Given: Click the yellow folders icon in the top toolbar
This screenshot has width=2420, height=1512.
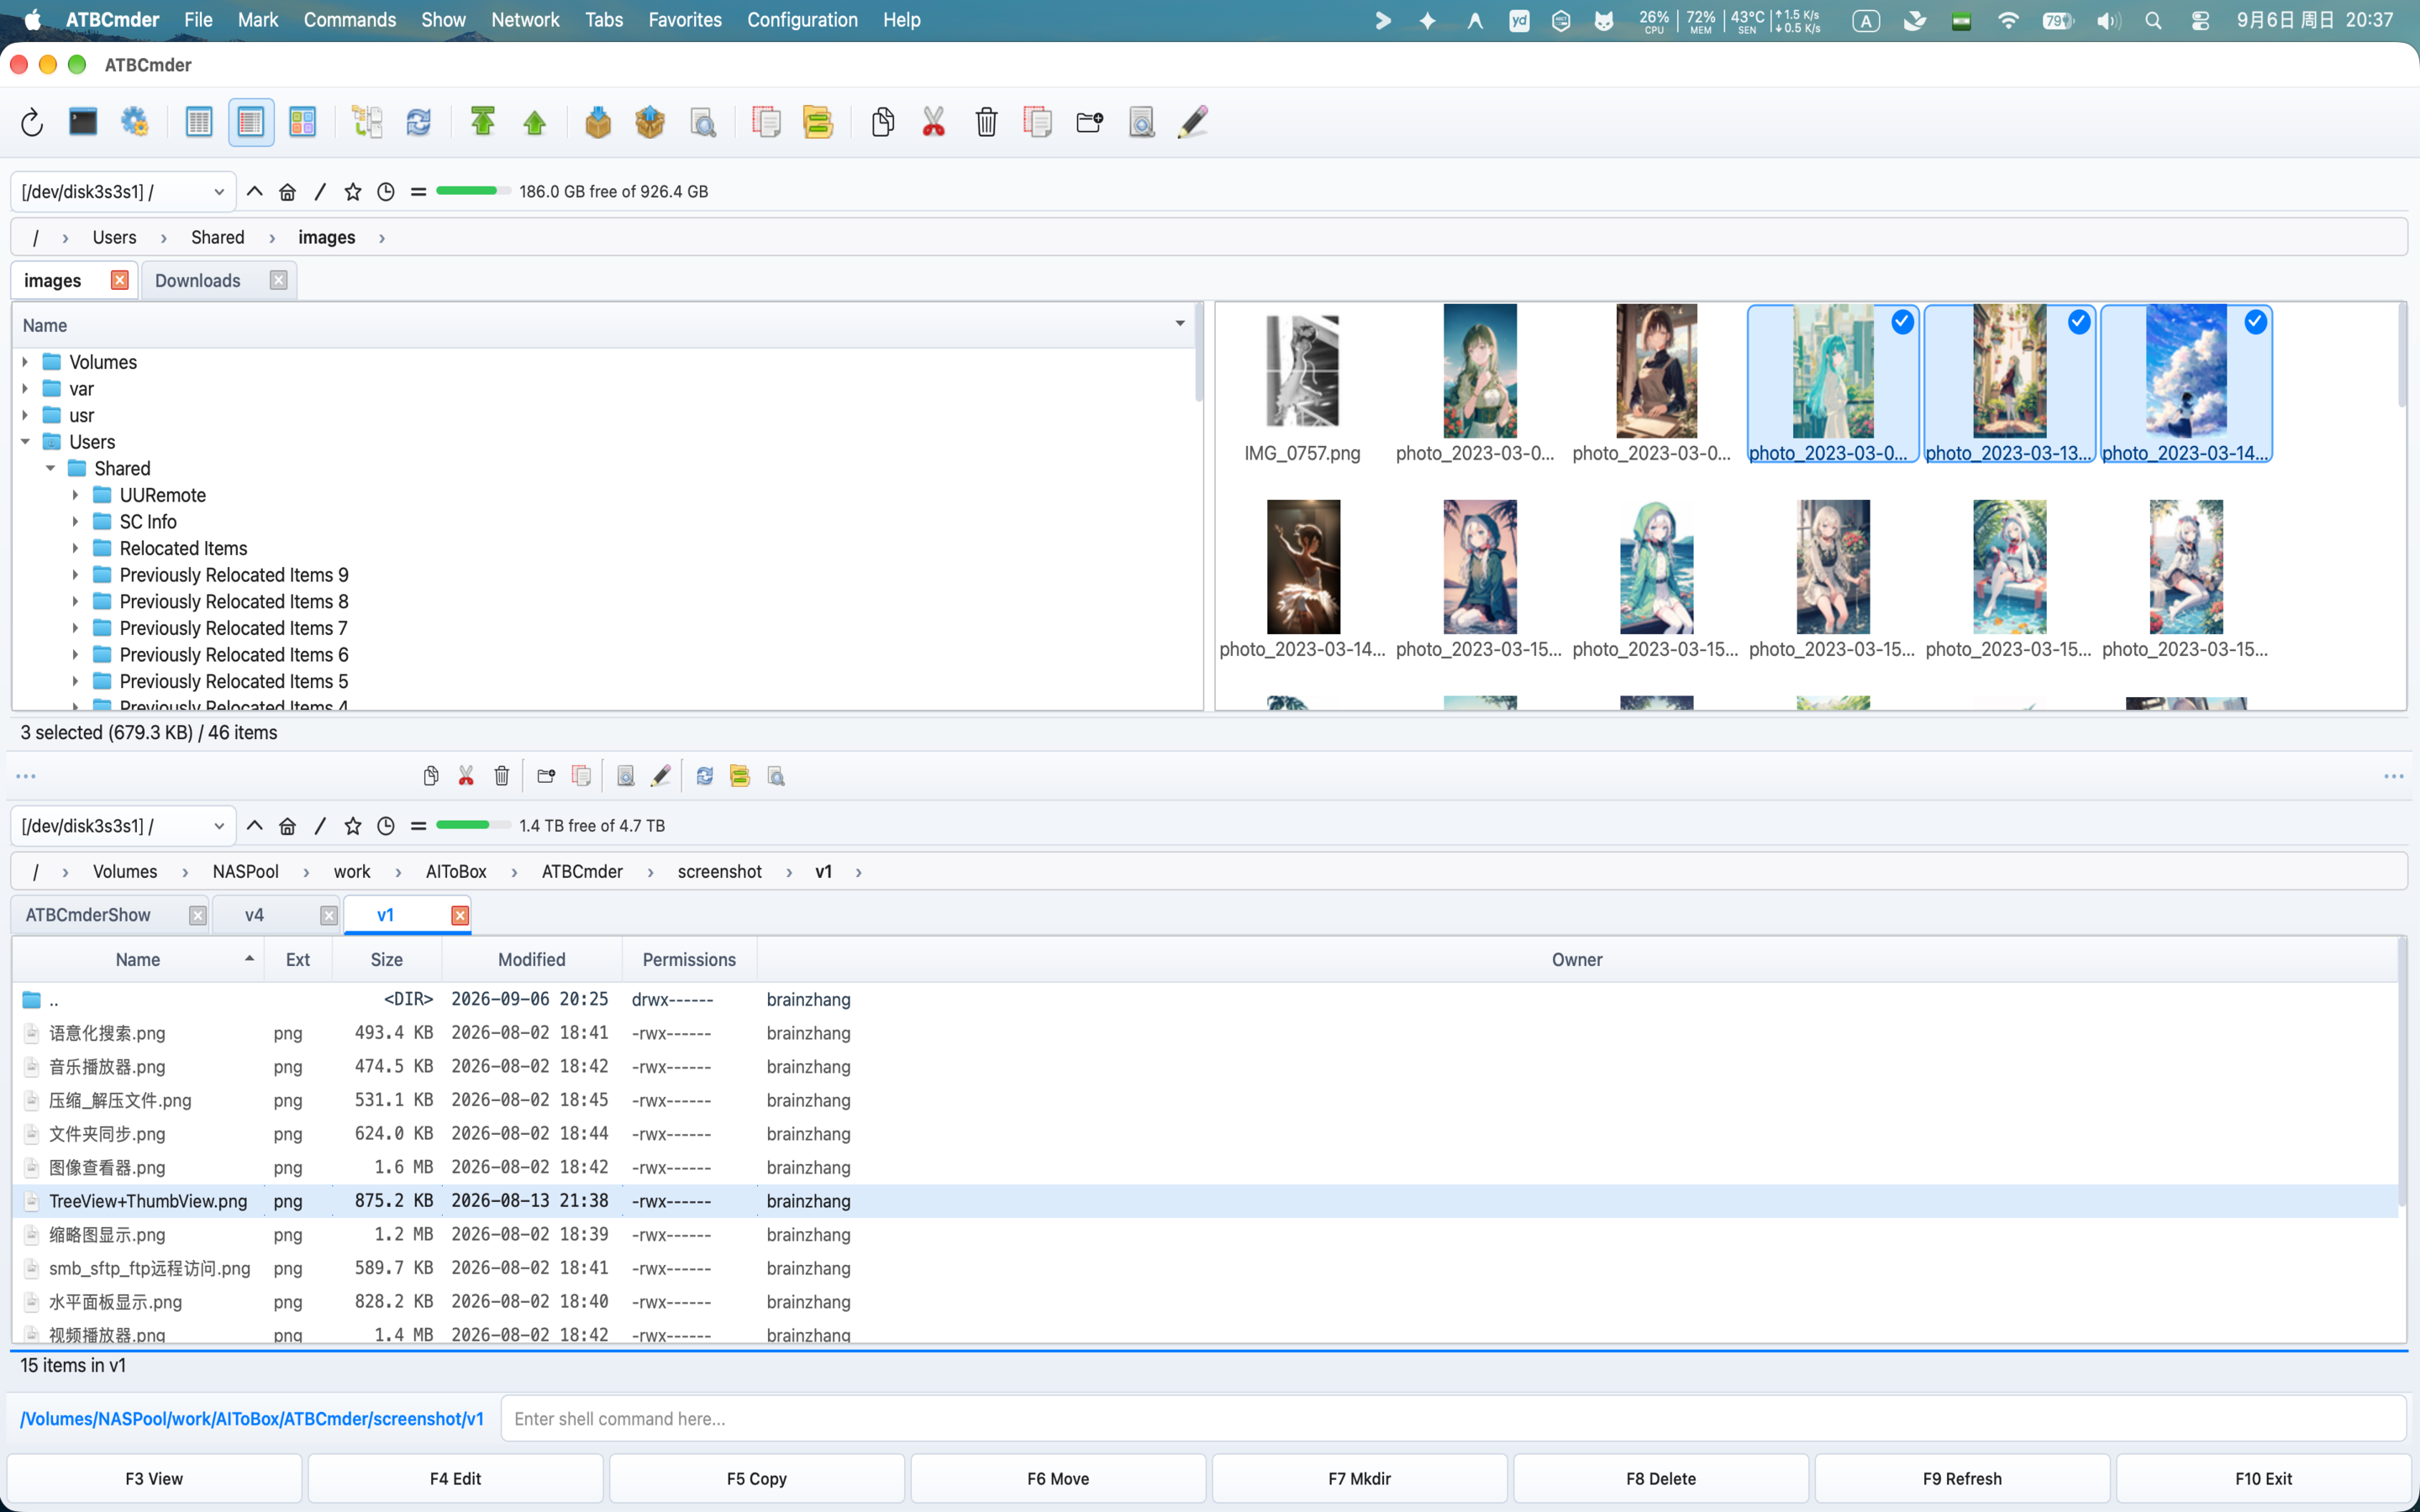Looking at the screenshot, I should coord(818,122).
